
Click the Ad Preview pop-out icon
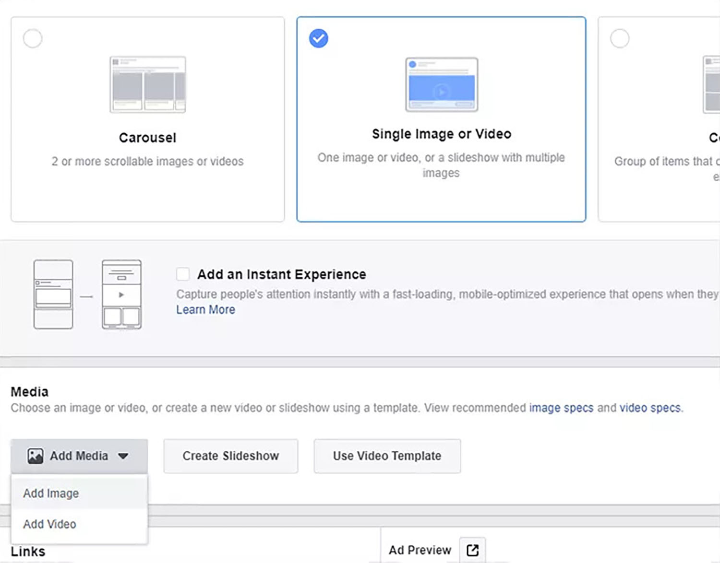coord(472,550)
